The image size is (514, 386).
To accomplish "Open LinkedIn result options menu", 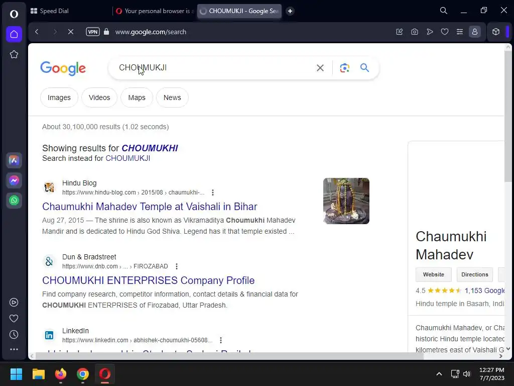I will click(x=221, y=340).
